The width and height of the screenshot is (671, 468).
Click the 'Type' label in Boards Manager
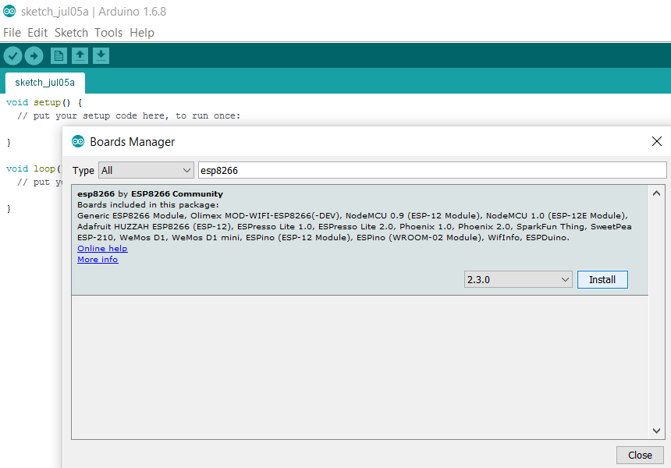pos(83,171)
